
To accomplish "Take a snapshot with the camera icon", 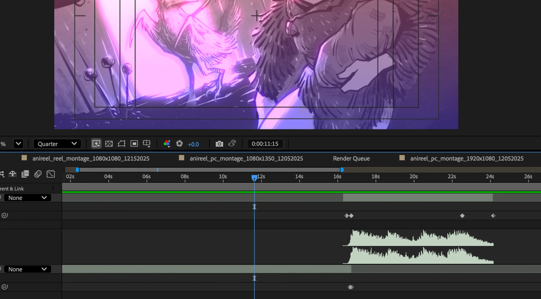I will tap(219, 144).
